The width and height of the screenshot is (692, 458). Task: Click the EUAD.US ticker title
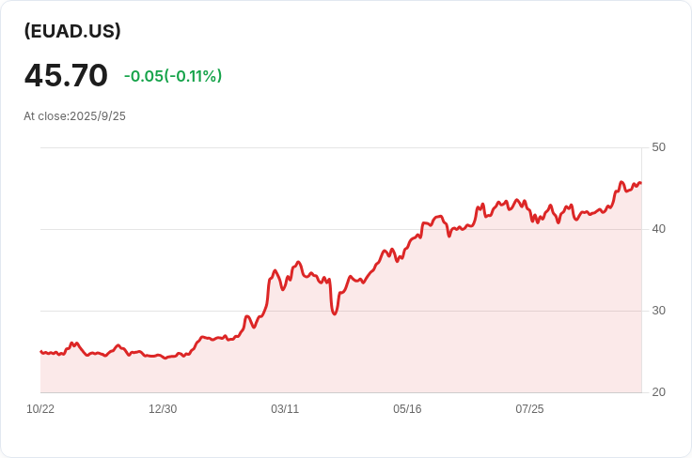click(72, 31)
